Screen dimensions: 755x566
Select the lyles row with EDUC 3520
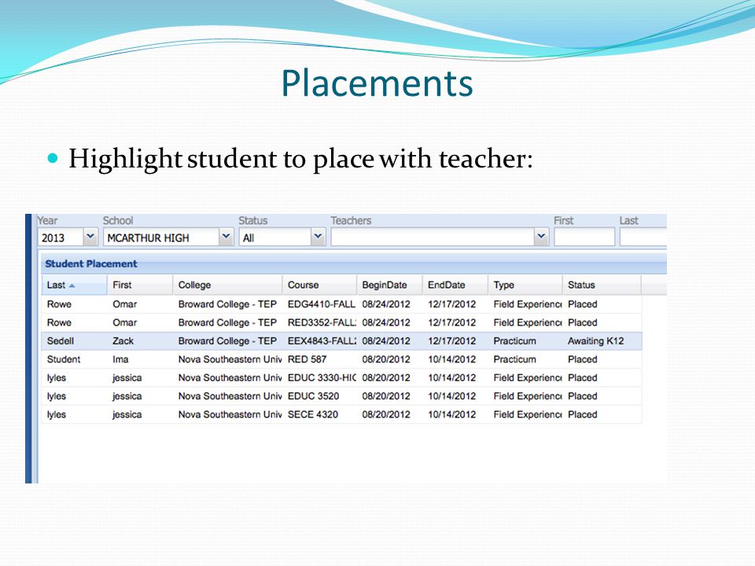[x=341, y=396]
